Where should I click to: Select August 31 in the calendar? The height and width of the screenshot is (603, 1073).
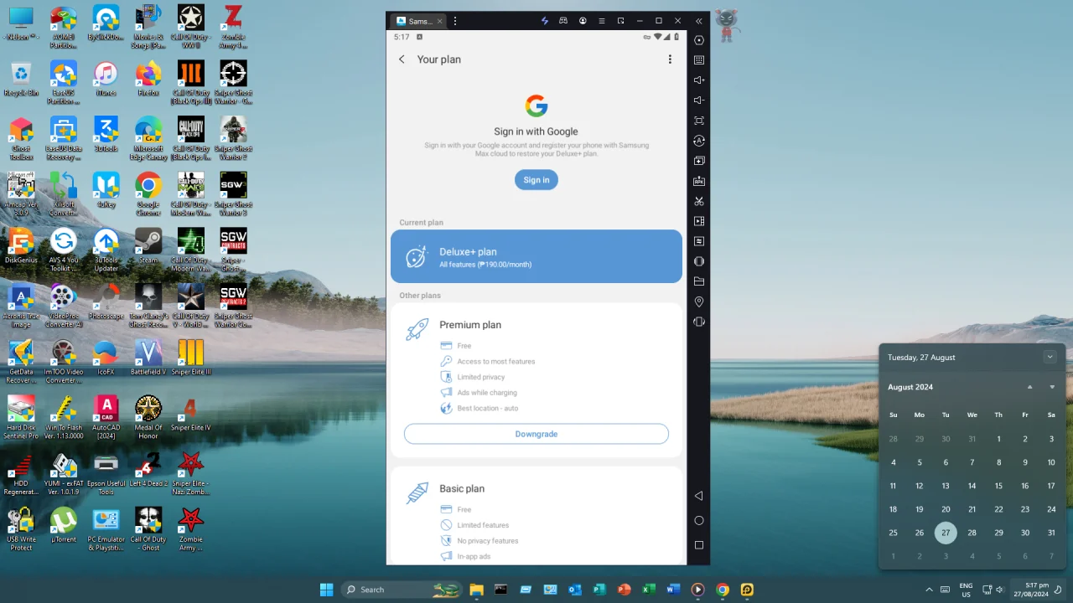point(1051,533)
